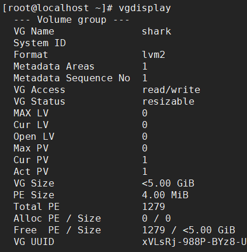Click the Cur LV label

click(31, 125)
